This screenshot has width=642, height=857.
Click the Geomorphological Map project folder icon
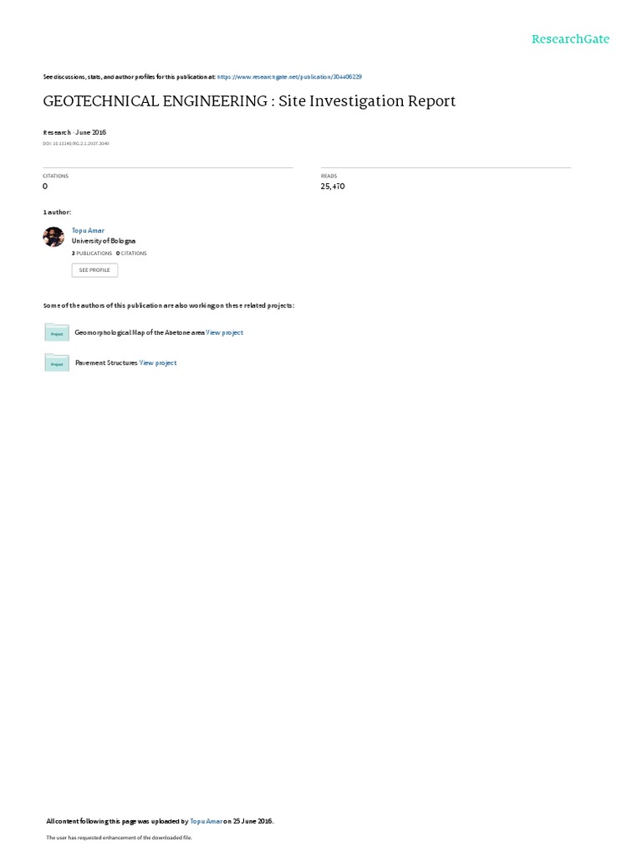tap(57, 332)
